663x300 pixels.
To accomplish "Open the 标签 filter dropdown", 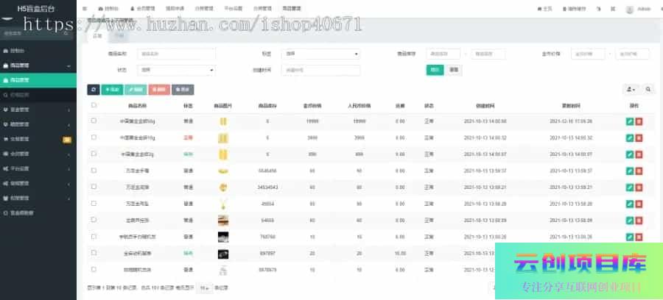I will [x=322, y=54].
